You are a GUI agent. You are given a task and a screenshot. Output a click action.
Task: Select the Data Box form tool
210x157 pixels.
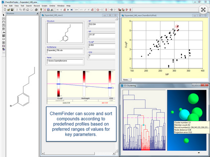3,19
